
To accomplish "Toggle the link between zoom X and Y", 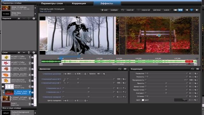I will coord(64,81).
